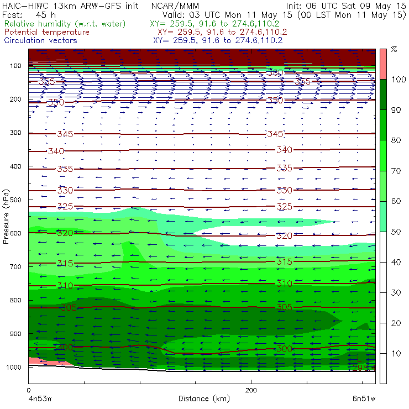Screen dimensions: 409x409
Task: Click the 500 hPa pressure axis label
Action: point(15,200)
